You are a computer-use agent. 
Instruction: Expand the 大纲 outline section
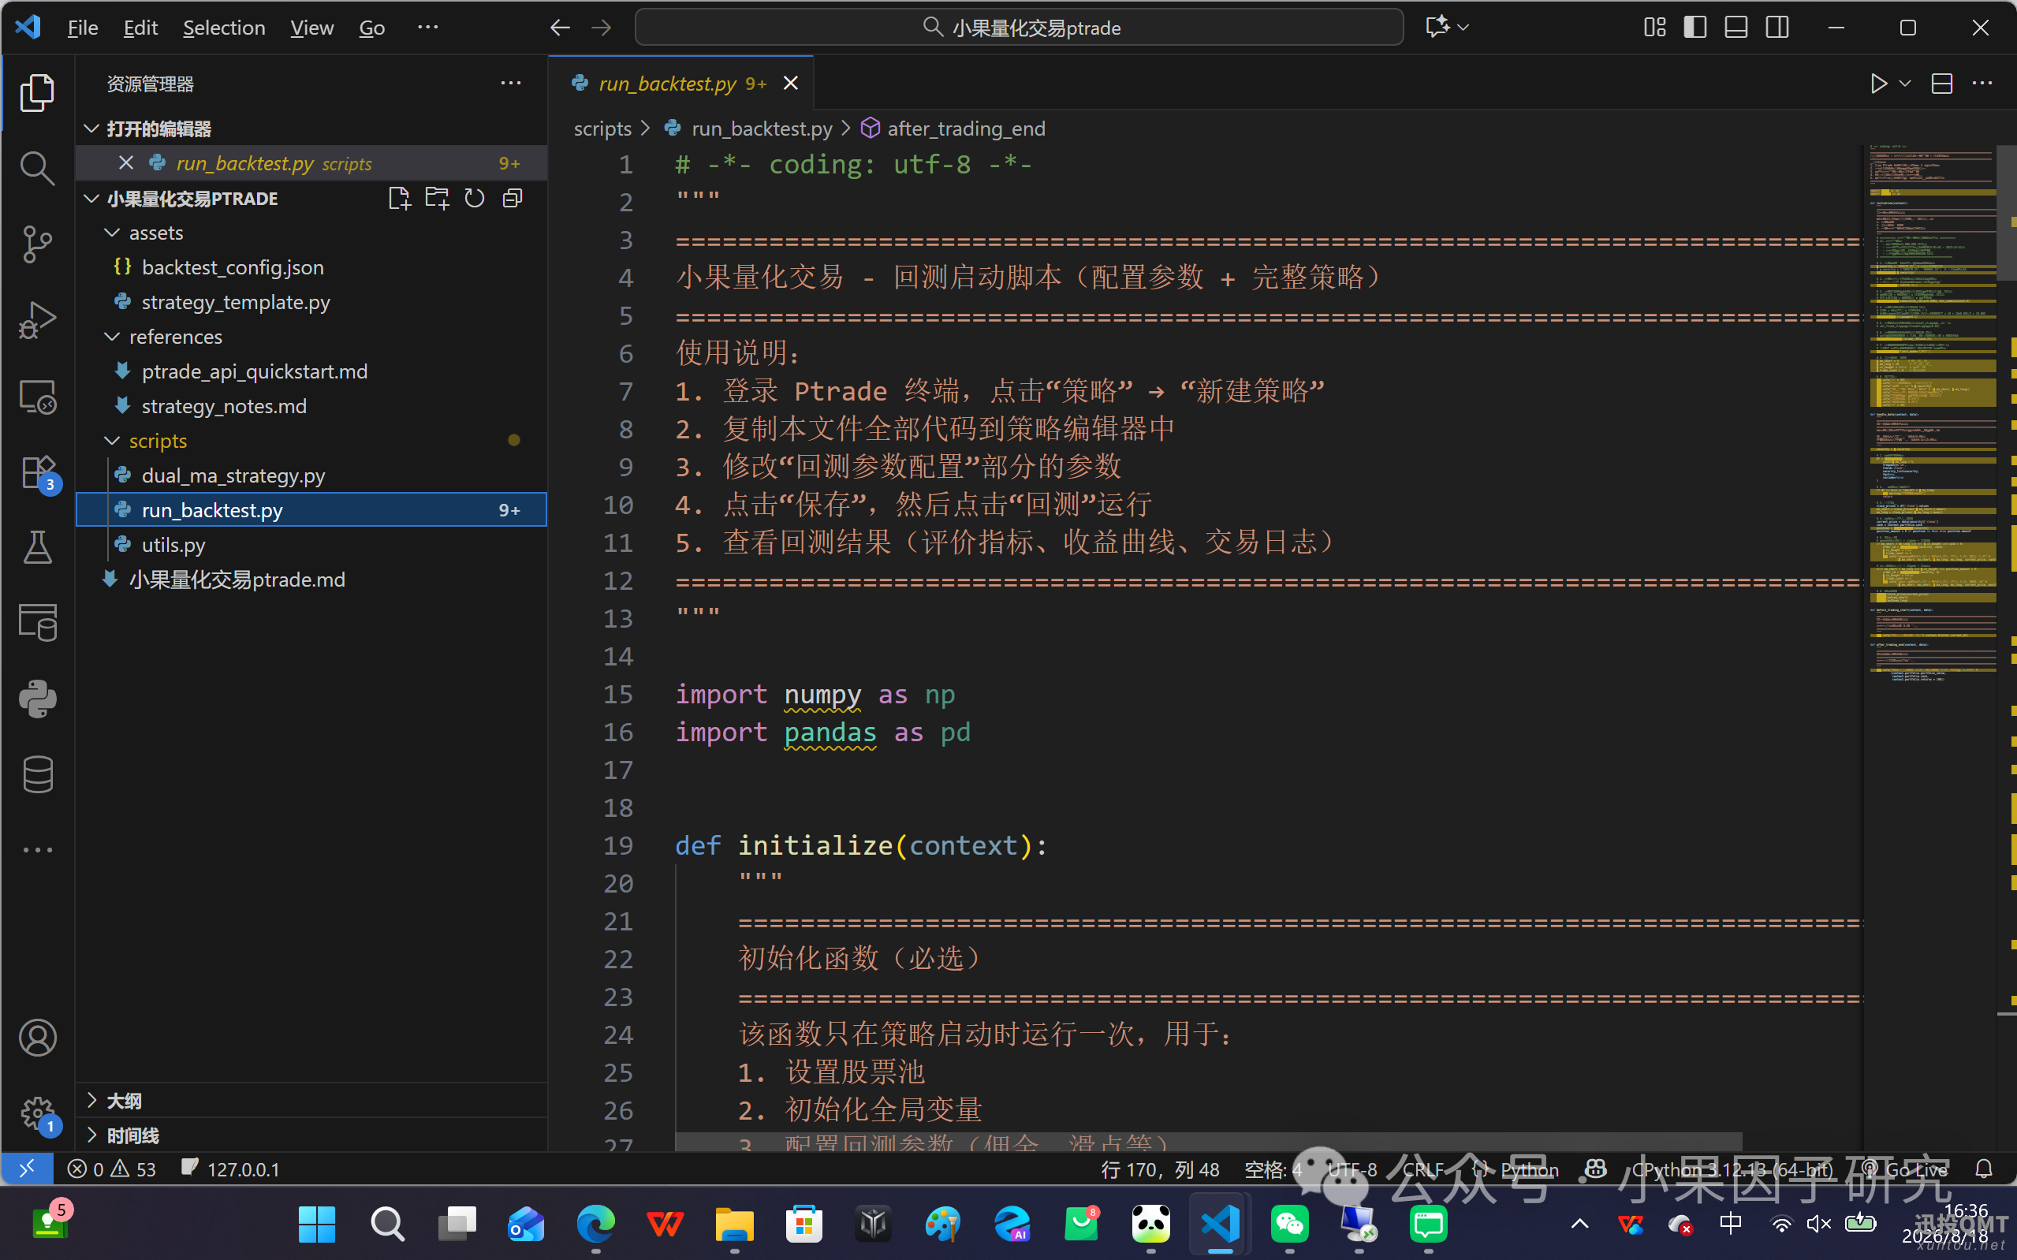91,1100
